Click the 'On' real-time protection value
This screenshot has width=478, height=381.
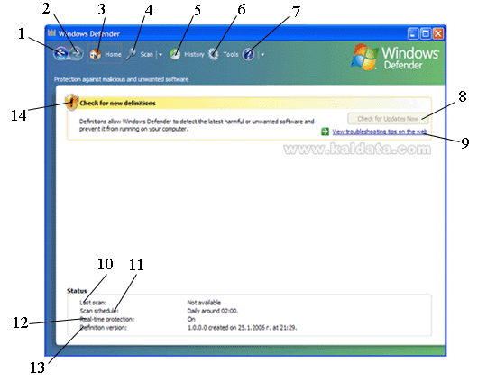pos(191,319)
